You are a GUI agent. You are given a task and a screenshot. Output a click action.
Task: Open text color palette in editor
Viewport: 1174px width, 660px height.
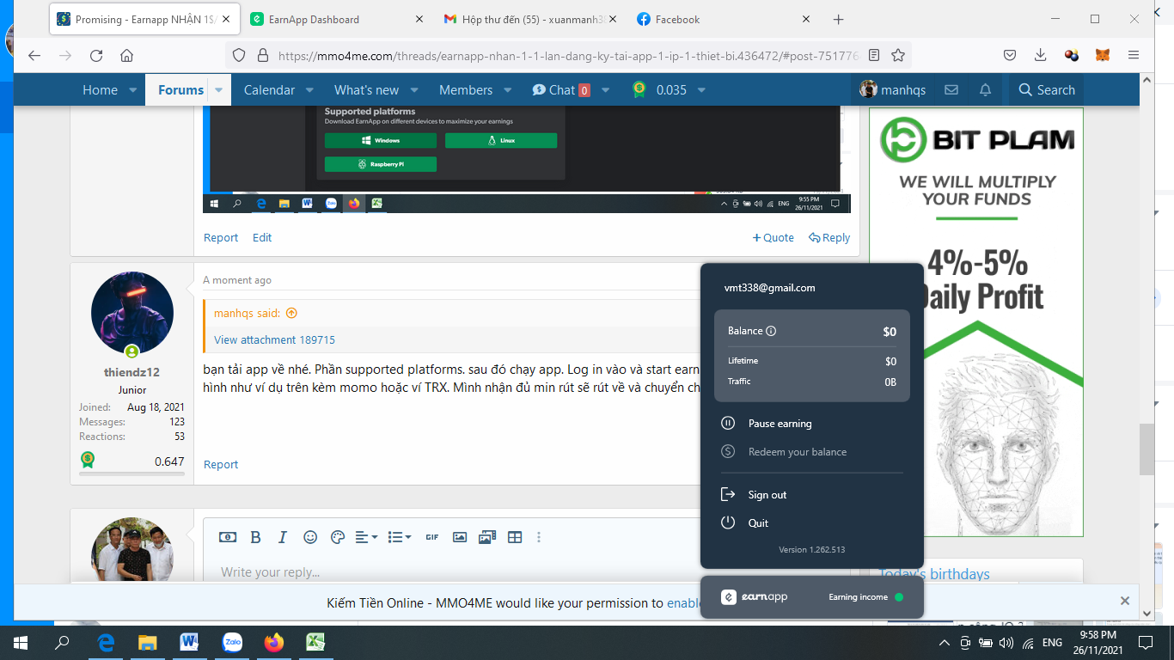[x=338, y=537]
